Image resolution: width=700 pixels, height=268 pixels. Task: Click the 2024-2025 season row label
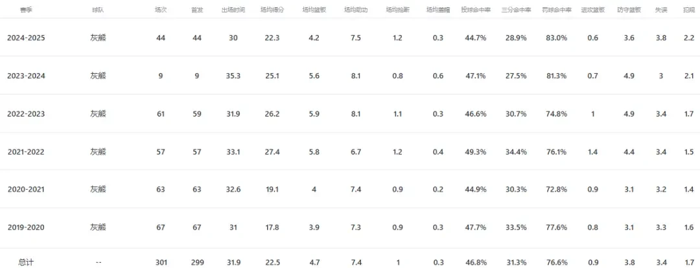26,38
